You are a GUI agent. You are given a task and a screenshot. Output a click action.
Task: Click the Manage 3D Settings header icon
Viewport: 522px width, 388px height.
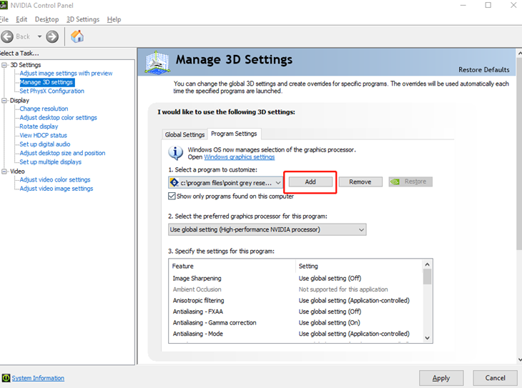[157, 62]
